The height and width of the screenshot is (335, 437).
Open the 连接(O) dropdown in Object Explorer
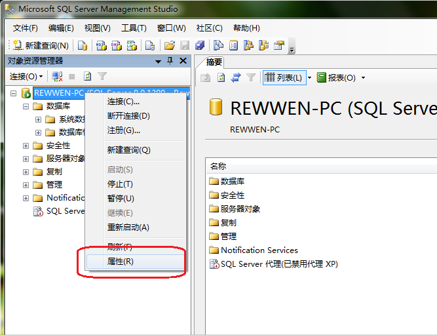point(26,77)
